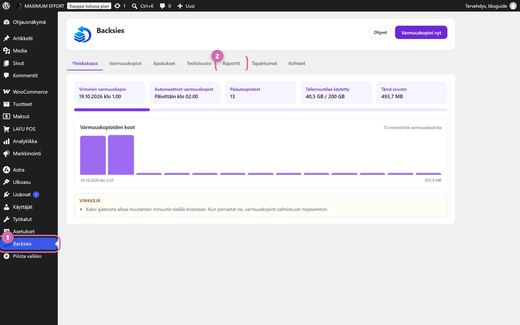Switch to the Varmuuskopiot tab
Screen dimensions: 520x325
(125, 64)
